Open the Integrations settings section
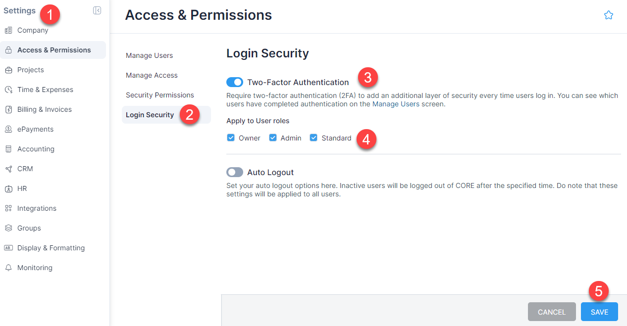The width and height of the screenshot is (627, 326). tap(36, 208)
